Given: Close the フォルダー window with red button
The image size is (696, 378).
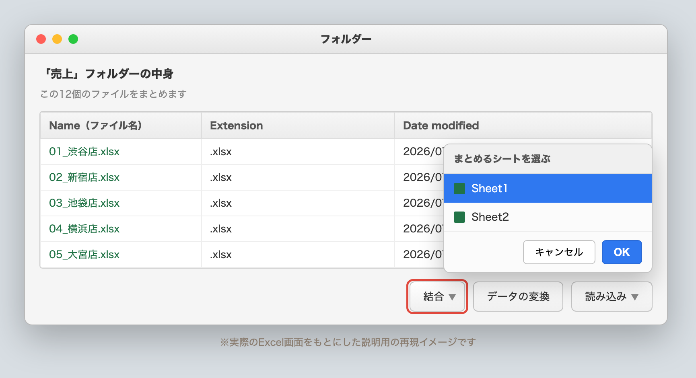Looking at the screenshot, I should click(x=41, y=39).
